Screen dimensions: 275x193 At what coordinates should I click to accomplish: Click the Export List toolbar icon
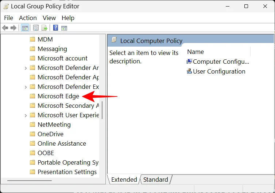click(x=44, y=28)
